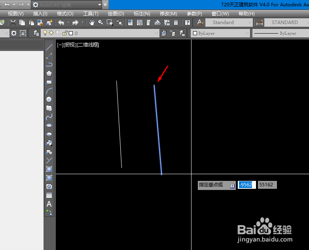This screenshot has height=250, width=309.
Task: Select the Gradient fill tool
Action: click(49, 178)
